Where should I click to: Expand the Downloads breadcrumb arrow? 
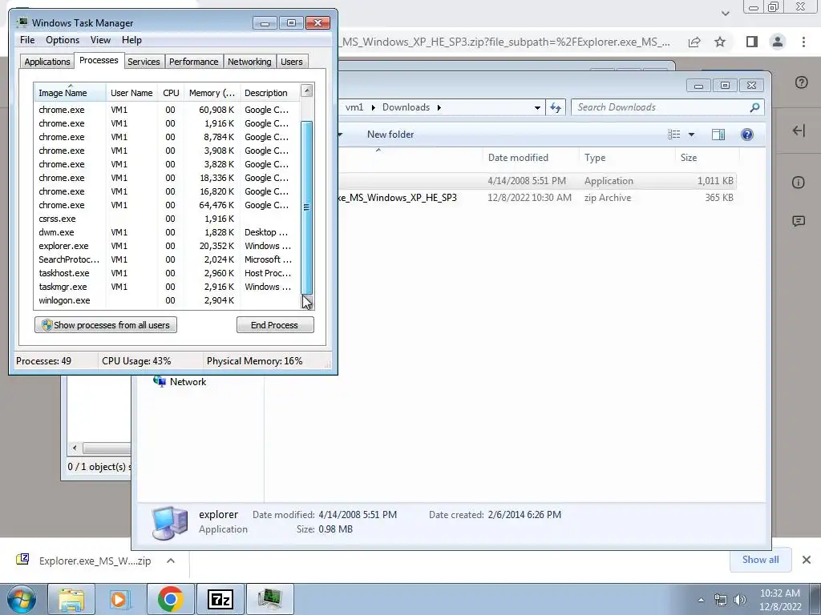pos(439,108)
